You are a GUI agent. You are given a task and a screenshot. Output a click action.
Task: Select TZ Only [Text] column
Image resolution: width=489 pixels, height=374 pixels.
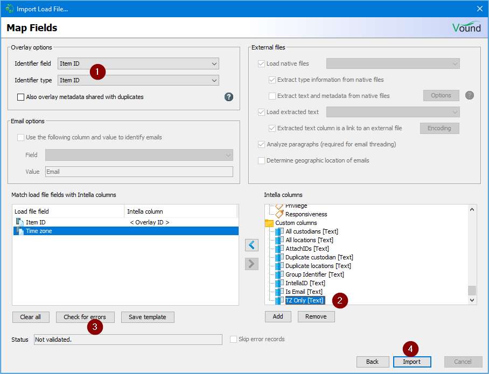[x=305, y=300]
